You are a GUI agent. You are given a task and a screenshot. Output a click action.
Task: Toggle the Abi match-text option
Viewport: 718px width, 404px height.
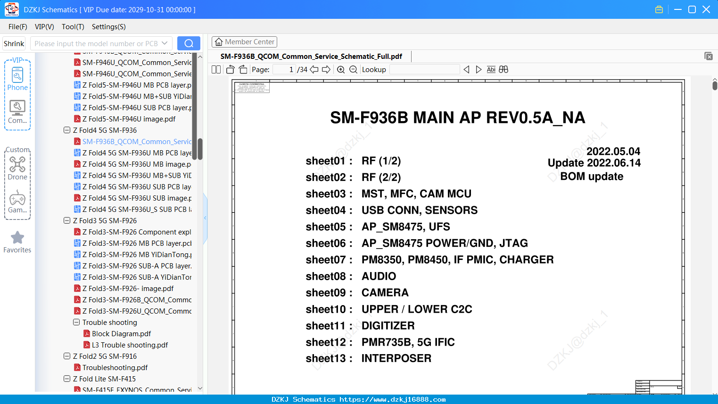[x=491, y=70]
